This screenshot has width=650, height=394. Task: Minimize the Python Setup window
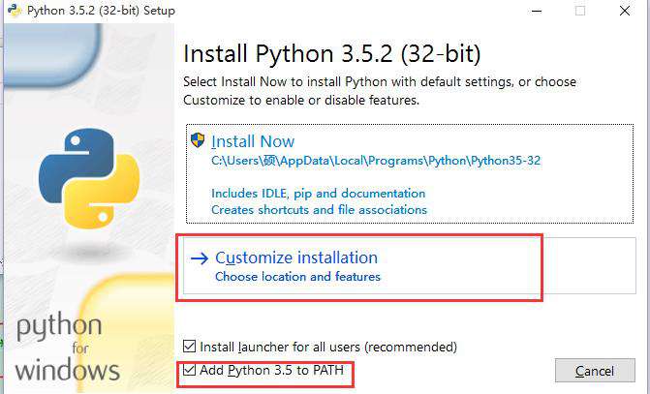[x=537, y=11]
